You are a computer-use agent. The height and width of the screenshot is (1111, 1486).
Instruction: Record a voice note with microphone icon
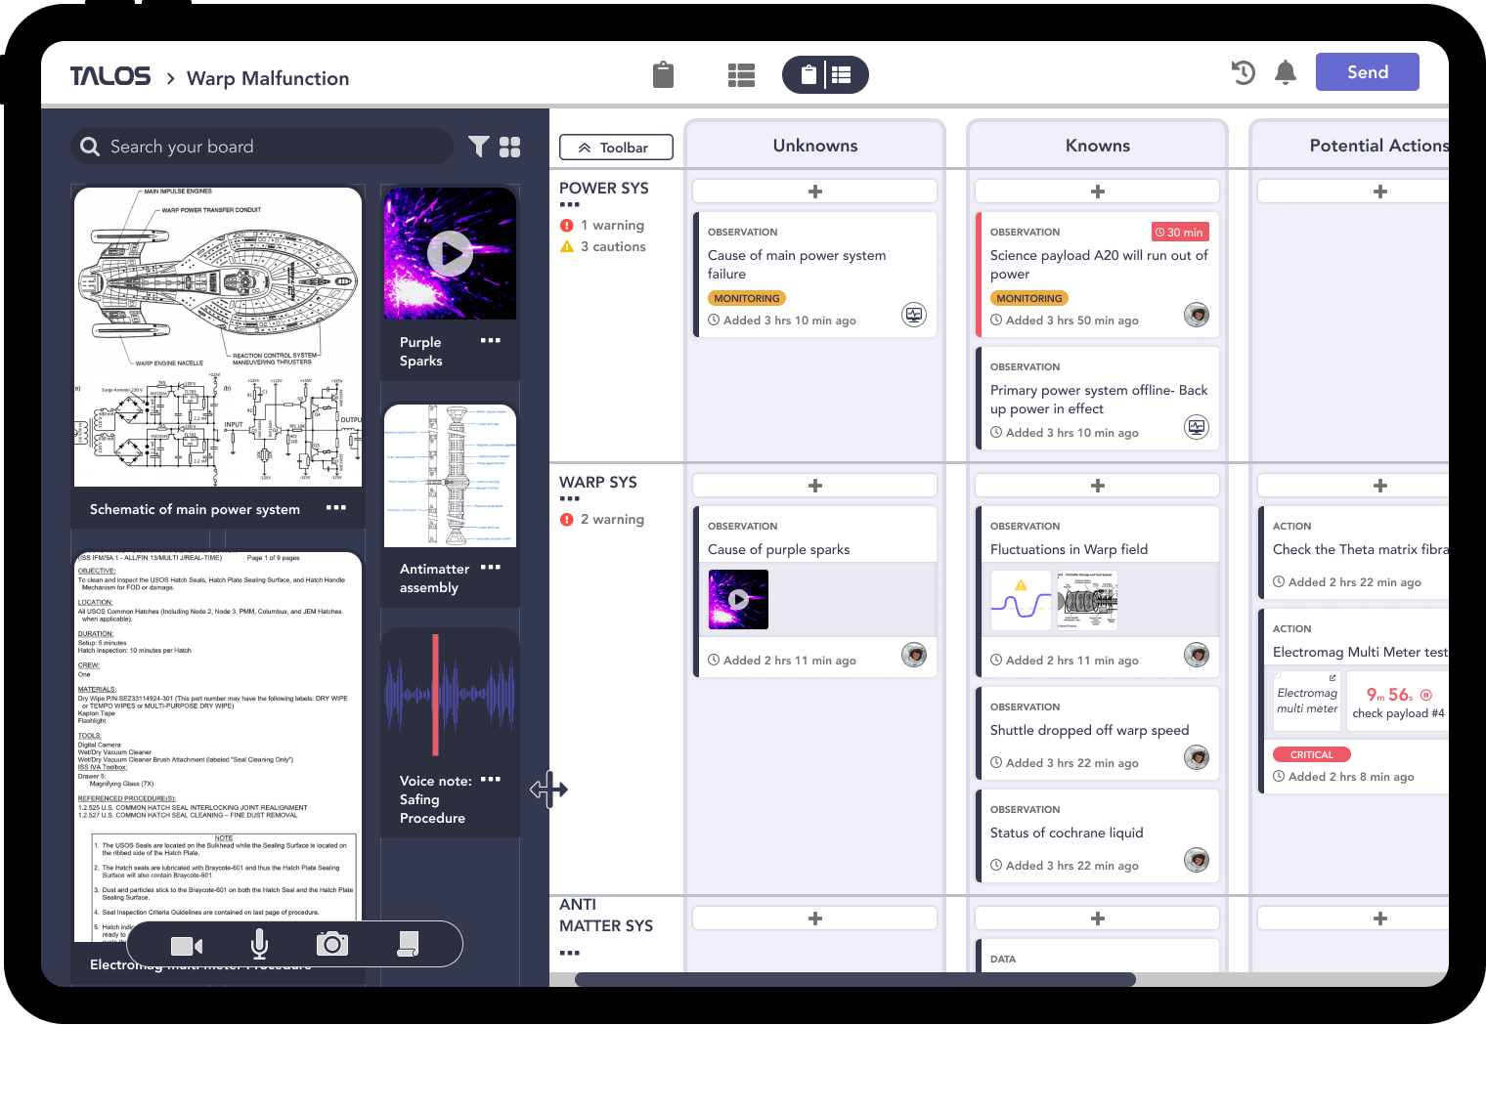[x=259, y=944]
